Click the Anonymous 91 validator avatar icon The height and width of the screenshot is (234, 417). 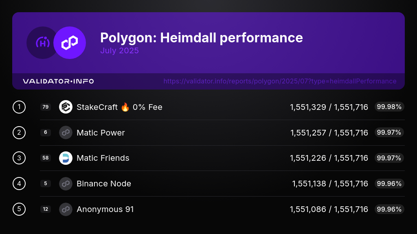click(x=66, y=209)
